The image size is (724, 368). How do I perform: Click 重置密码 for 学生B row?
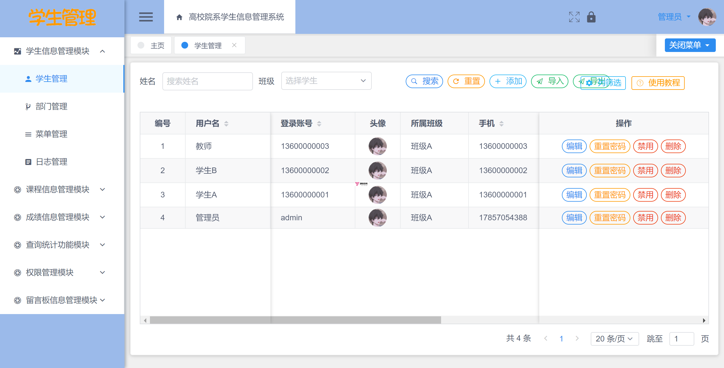[x=610, y=171]
